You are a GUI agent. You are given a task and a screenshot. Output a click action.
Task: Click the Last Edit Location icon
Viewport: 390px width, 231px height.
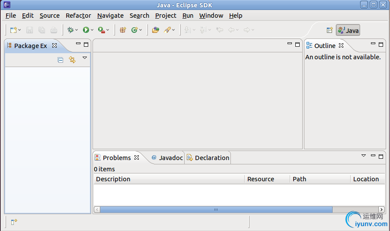click(x=219, y=30)
